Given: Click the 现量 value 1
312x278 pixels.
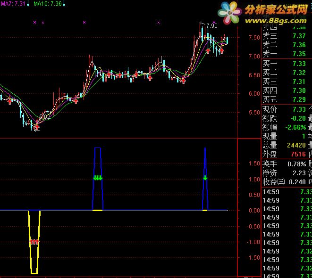Looking at the screenshot, I should pyautogui.click(x=304, y=136).
